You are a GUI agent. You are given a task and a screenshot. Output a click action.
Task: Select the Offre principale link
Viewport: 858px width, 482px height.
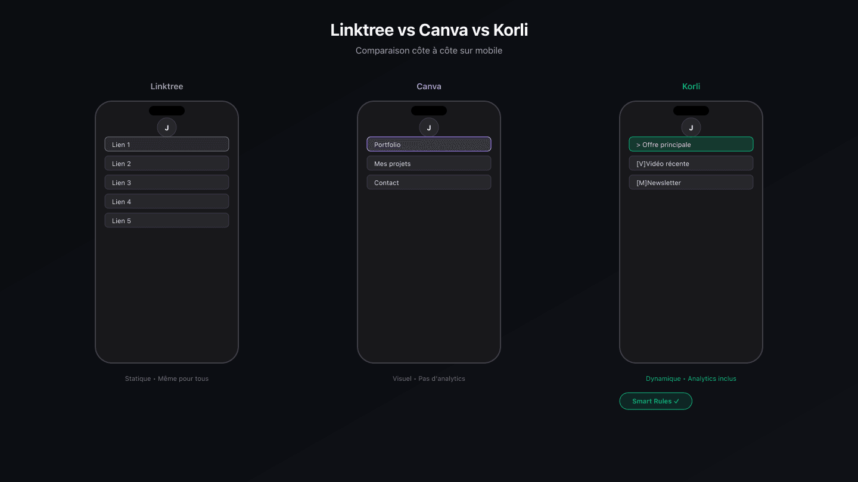[691, 144]
